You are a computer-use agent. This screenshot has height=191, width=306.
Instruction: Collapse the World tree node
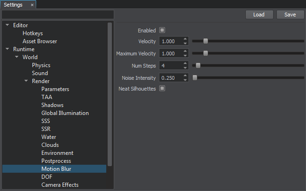[x=17, y=57]
